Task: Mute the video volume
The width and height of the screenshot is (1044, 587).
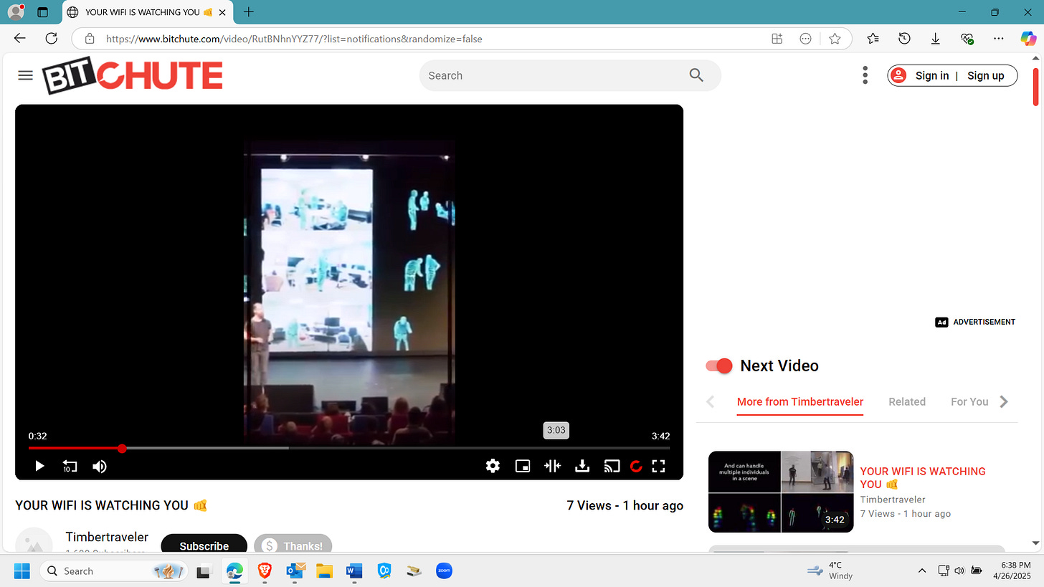Action: pos(100,467)
